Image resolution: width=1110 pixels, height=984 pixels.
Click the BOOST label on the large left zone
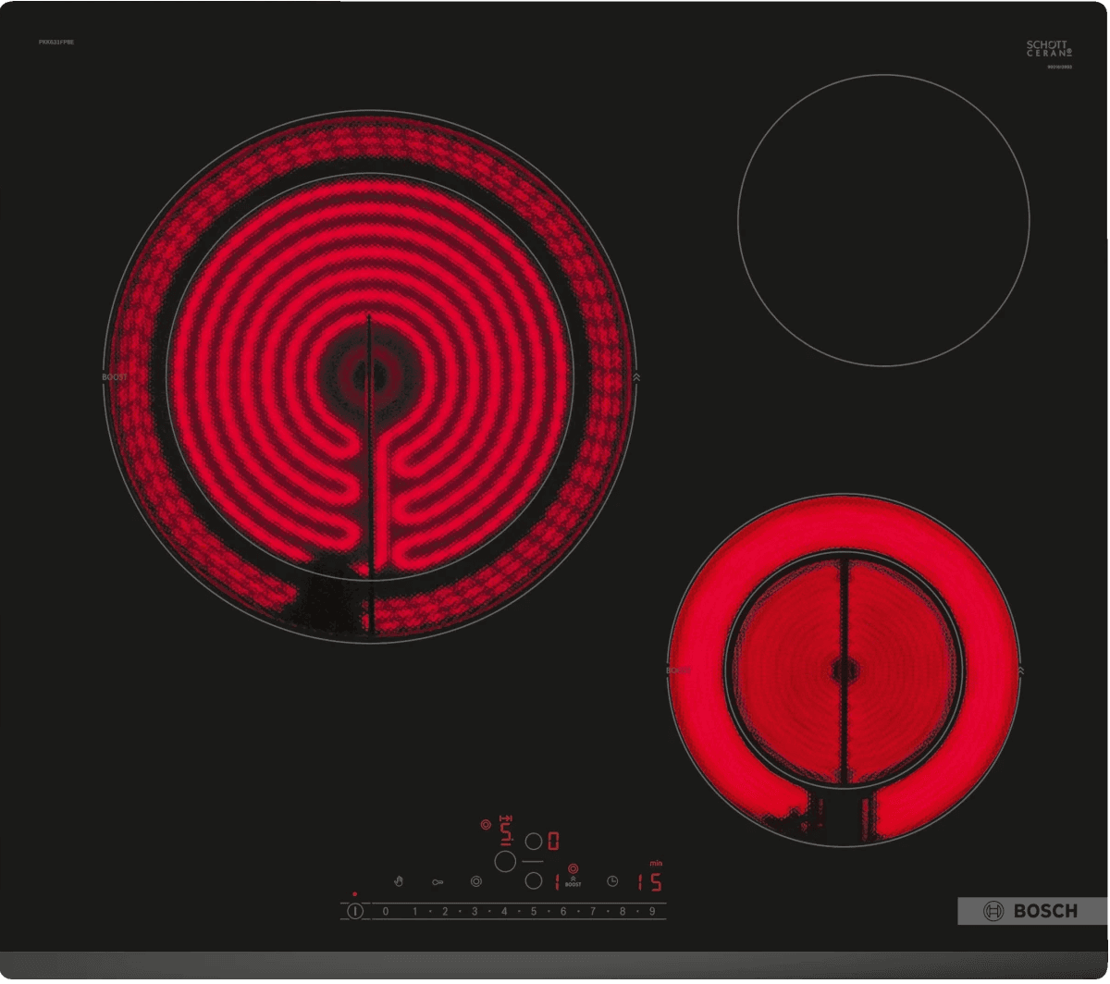[x=114, y=377]
